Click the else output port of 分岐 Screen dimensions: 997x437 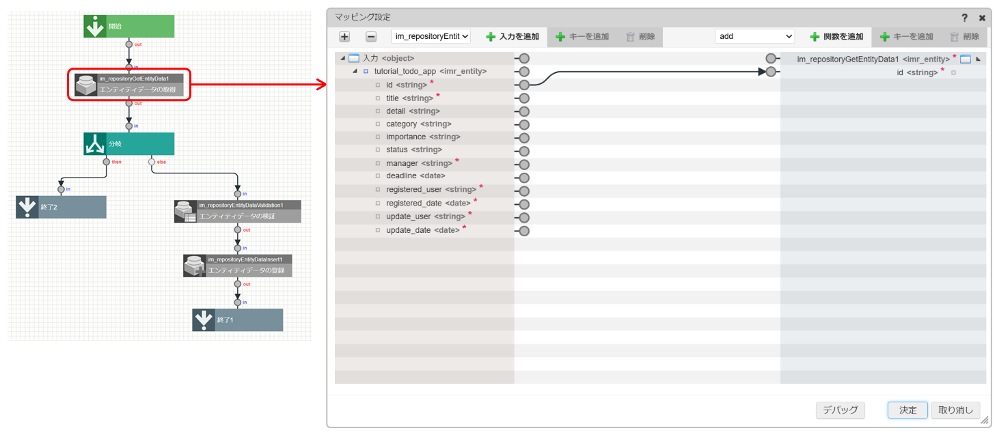pos(152,162)
